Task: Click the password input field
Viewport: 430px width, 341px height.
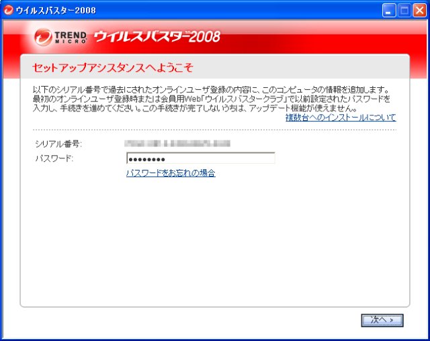Action: [x=200, y=158]
